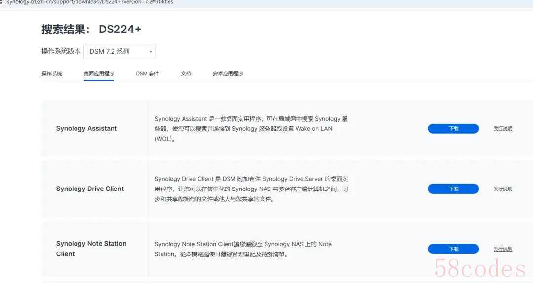Download Synology Drive Client via 下载 button
This screenshot has width=533, height=283.
(453, 189)
